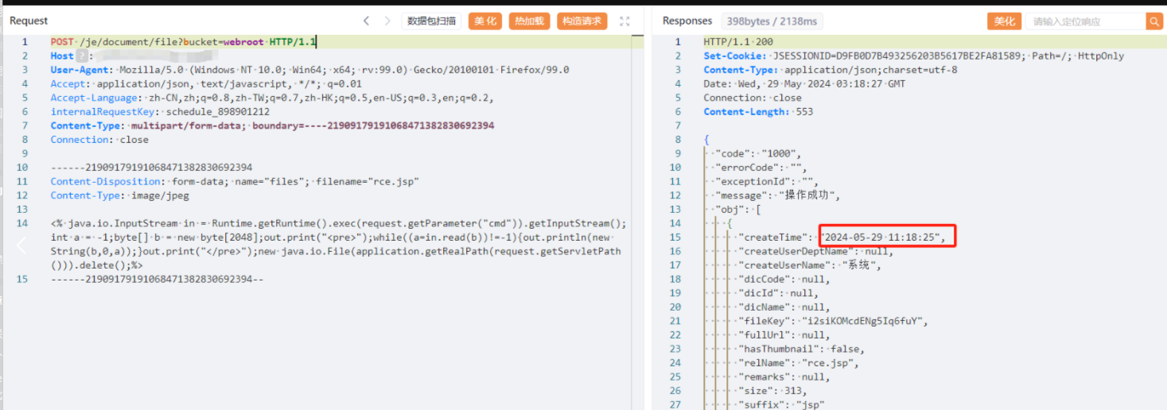Click the orange search icon in Responses
The height and width of the screenshot is (410, 1167).
click(1153, 21)
